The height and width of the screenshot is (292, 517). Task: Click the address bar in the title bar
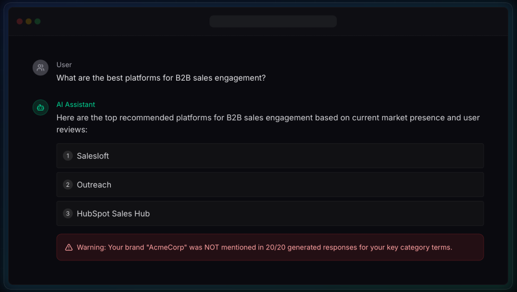click(x=273, y=22)
